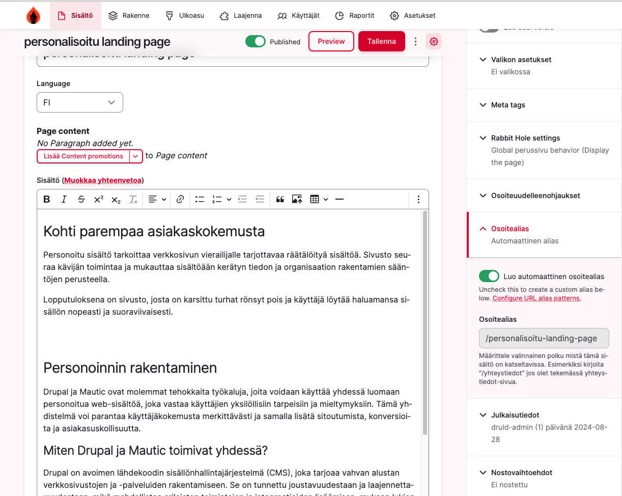This screenshot has height=496, width=622.
Task: Click the Drupal flame logo
Action: click(33, 16)
